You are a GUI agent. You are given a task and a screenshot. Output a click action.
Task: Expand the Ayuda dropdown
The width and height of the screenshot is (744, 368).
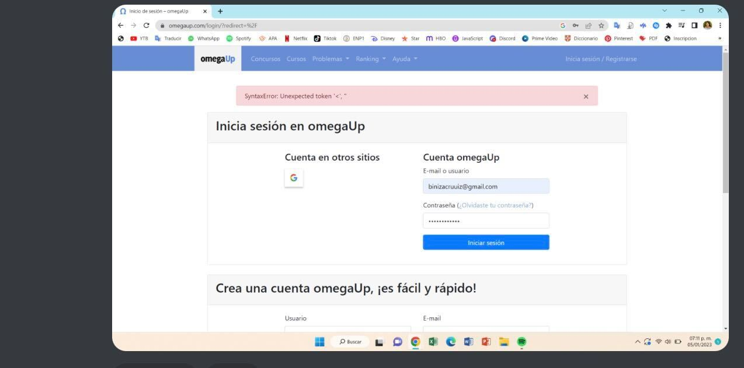pos(404,58)
